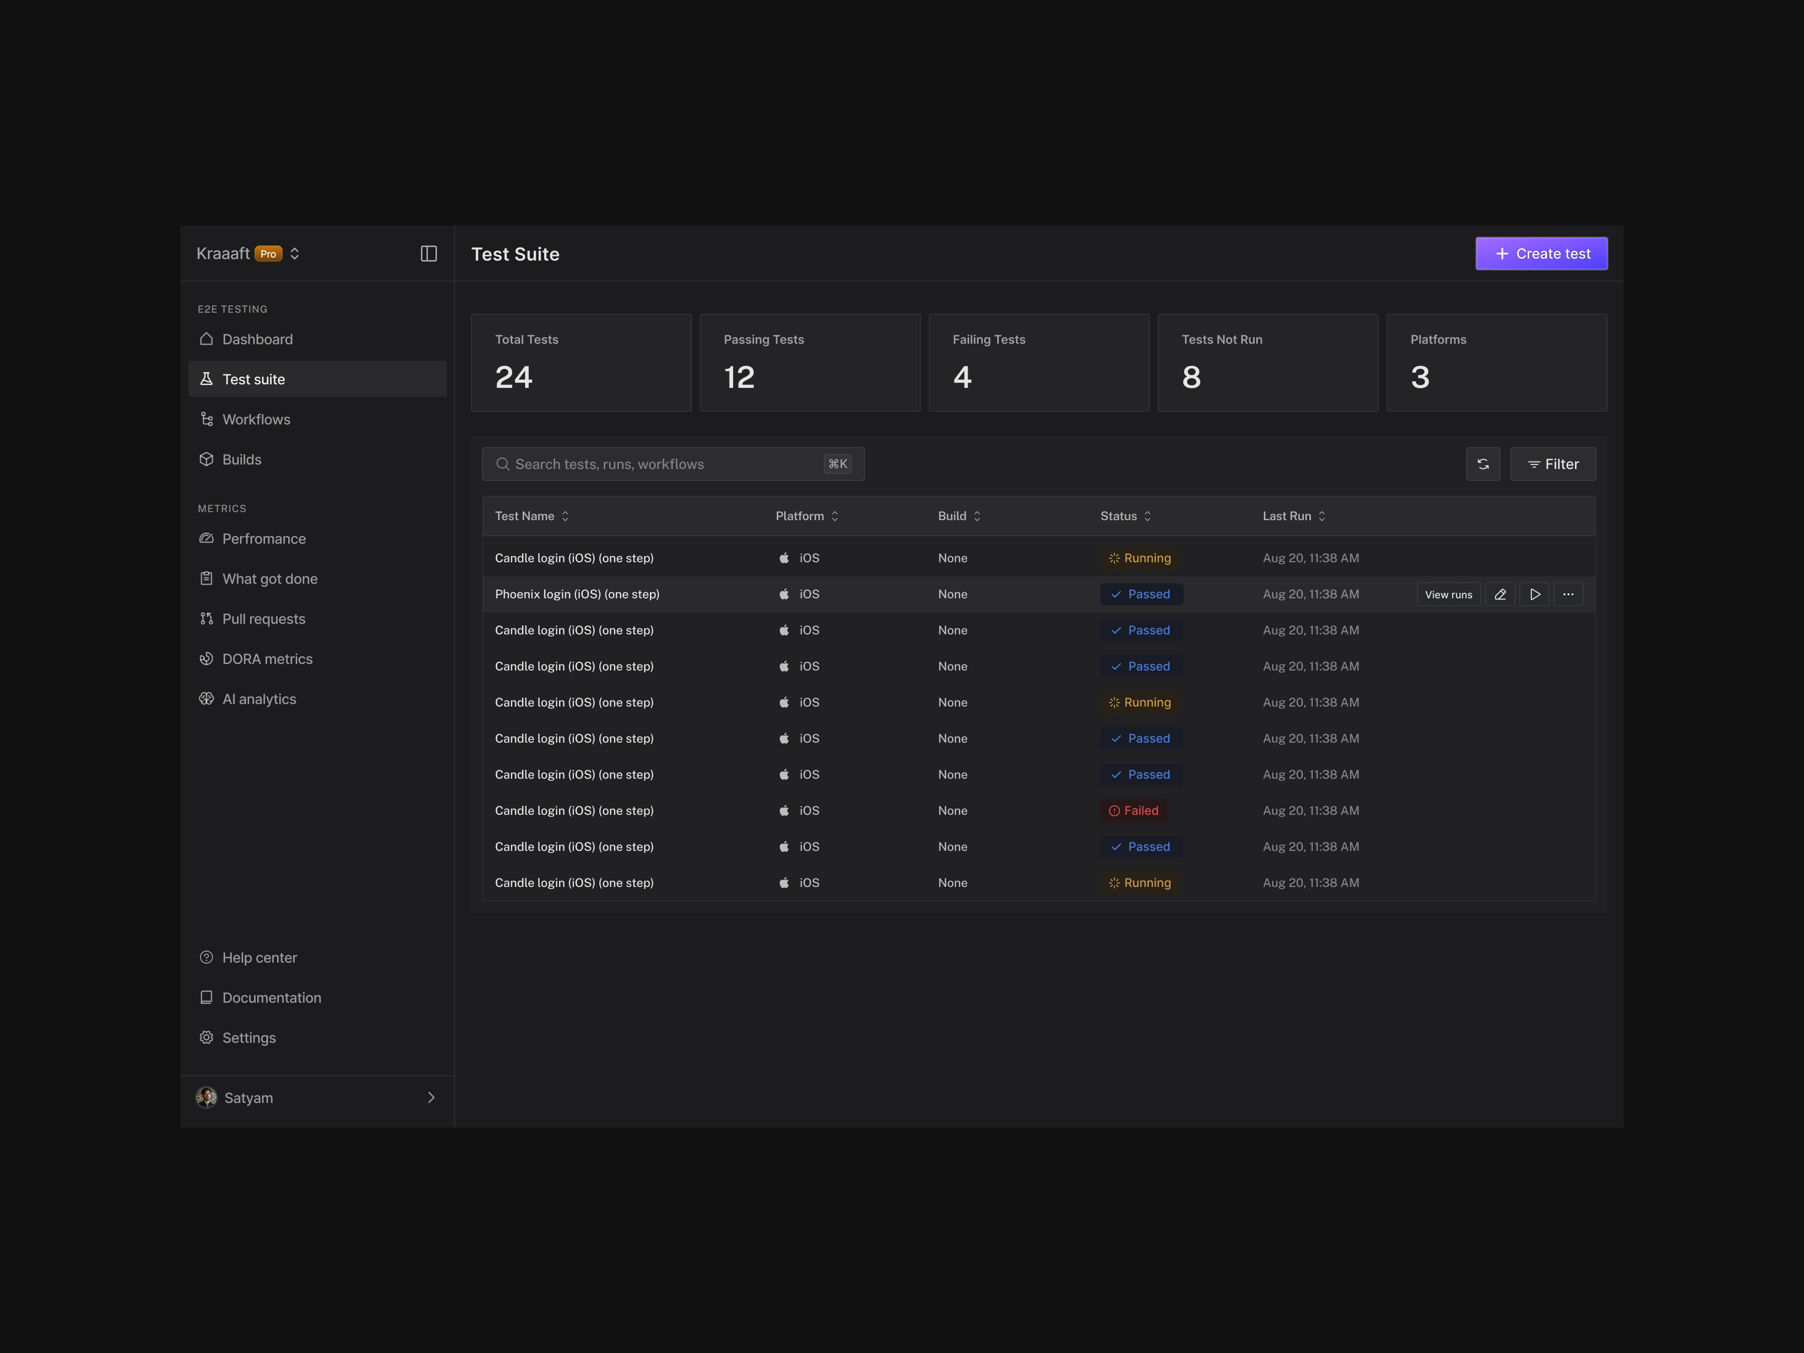Expand Kraaaft workspace switcher
The image size is (1804, 1353).
(295, 254)
